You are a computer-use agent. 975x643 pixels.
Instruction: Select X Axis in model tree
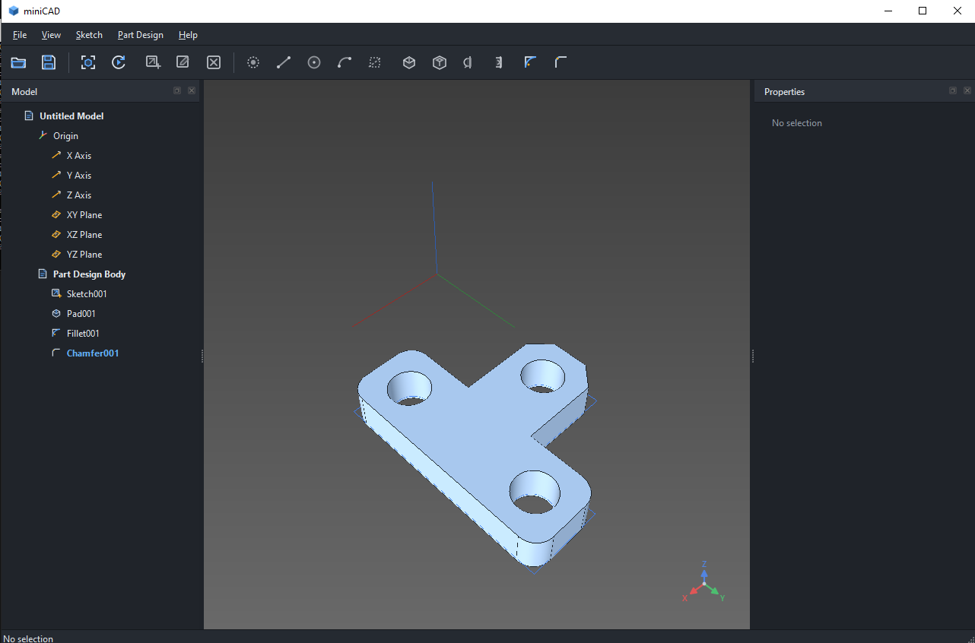click(x=79, y=156)
